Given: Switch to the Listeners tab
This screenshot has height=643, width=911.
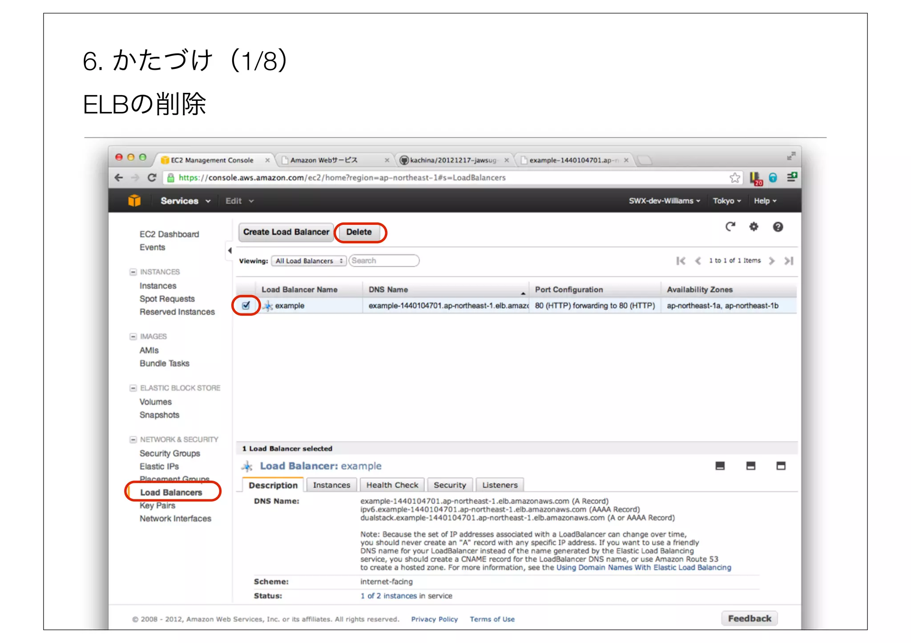Looking at the screenshot, I should tap(500, 485).
